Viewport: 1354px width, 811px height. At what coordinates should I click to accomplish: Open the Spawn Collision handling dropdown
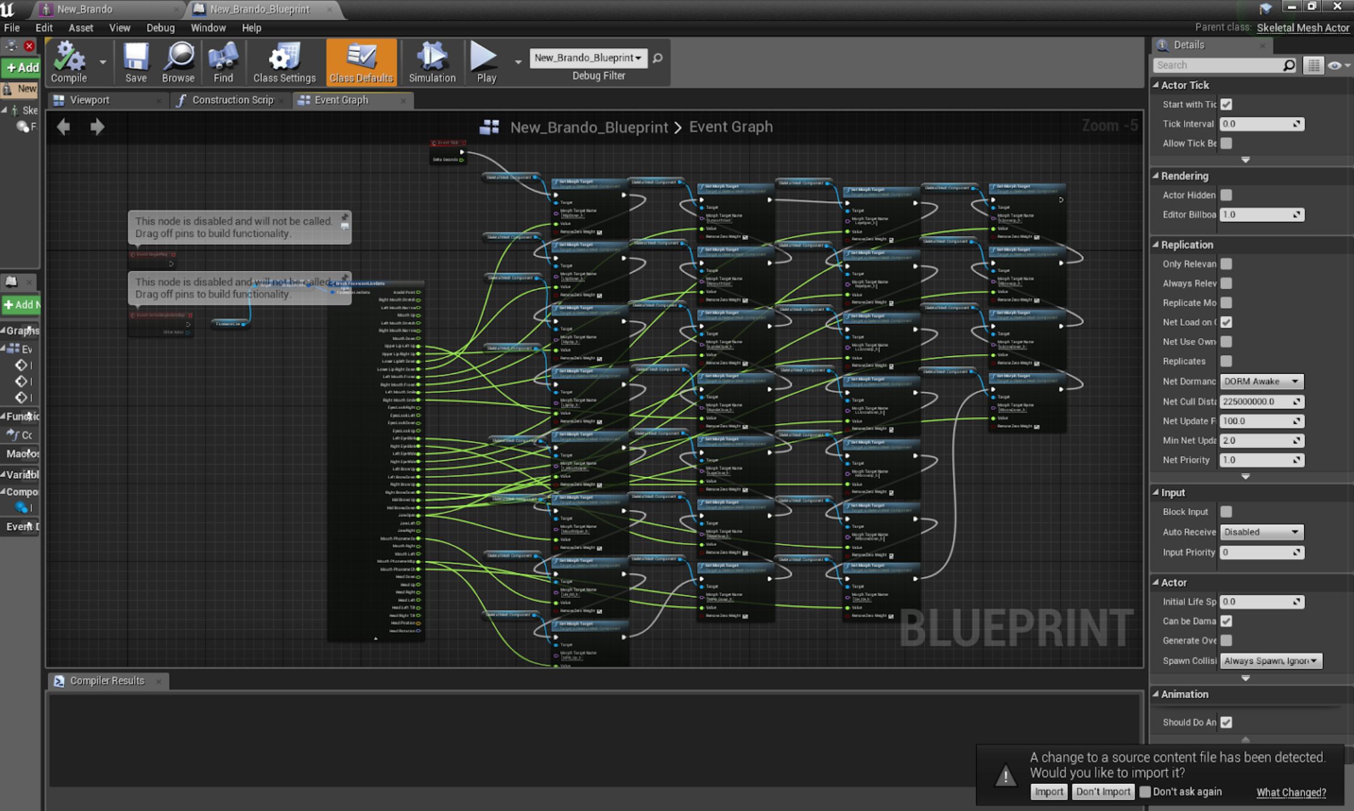[1271, 661]
